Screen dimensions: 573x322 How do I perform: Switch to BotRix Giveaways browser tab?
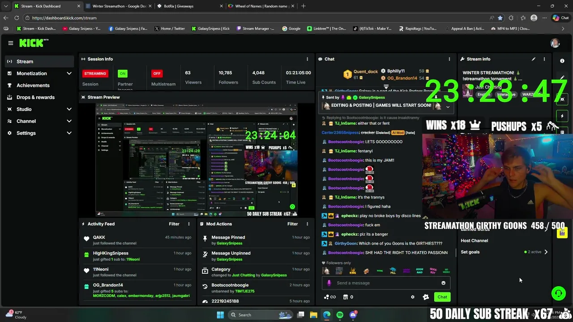189,6
